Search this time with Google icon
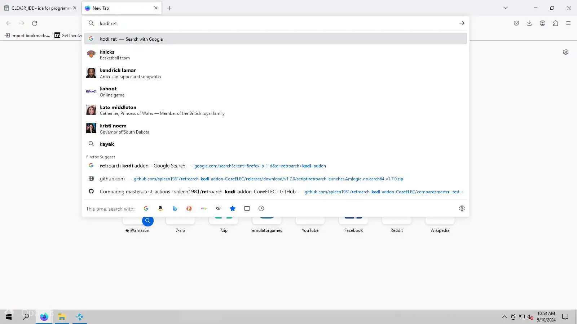The width and height of the screenshot is (577, 324). (x=146, y=208)
